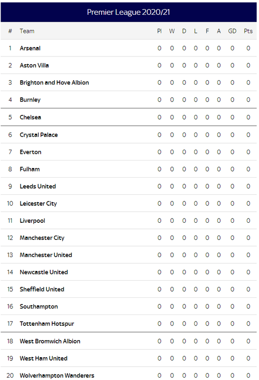Select Tottenham Hotspur in the table
This screenshot has height=380, width=259.
46,324
